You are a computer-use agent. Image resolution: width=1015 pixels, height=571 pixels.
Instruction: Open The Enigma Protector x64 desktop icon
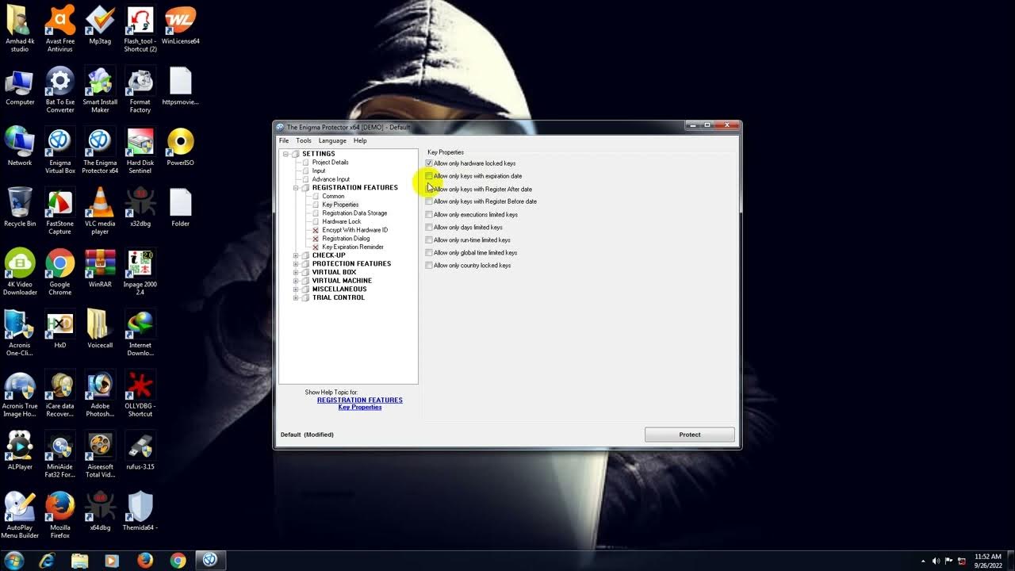tap(100, 150)
